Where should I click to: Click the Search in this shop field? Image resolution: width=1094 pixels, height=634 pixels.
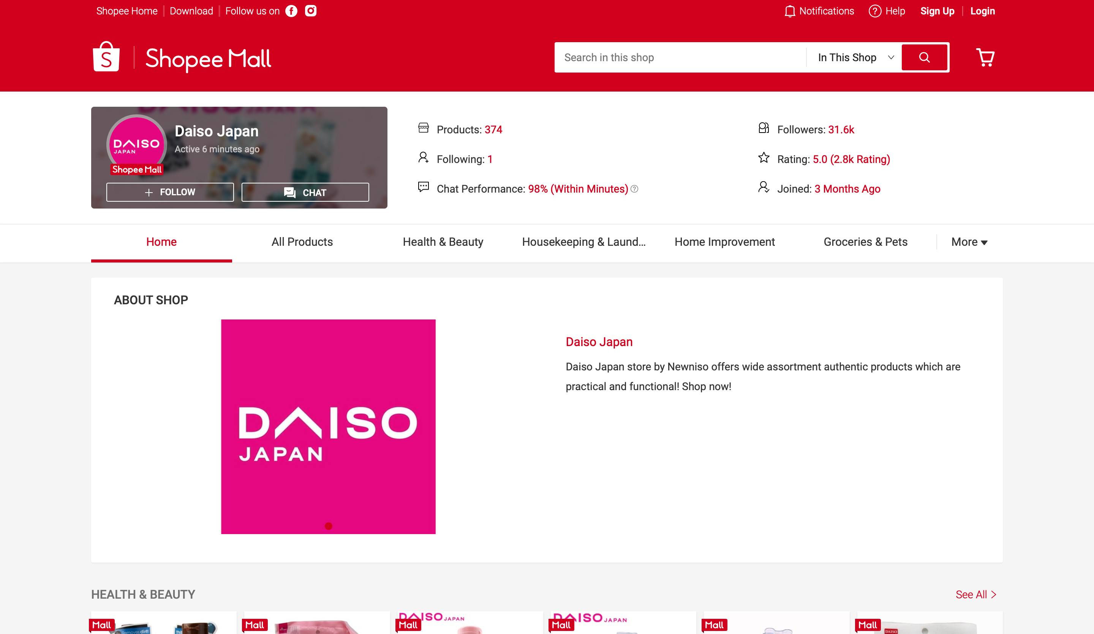tap(680, 57)
